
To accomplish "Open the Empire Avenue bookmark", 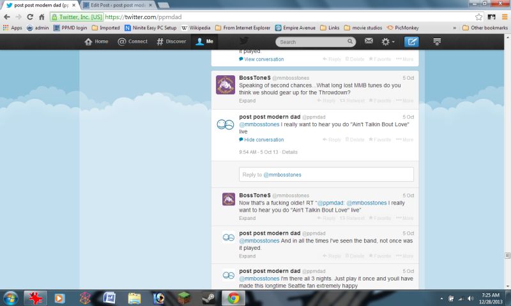I will tap(295, 28).
